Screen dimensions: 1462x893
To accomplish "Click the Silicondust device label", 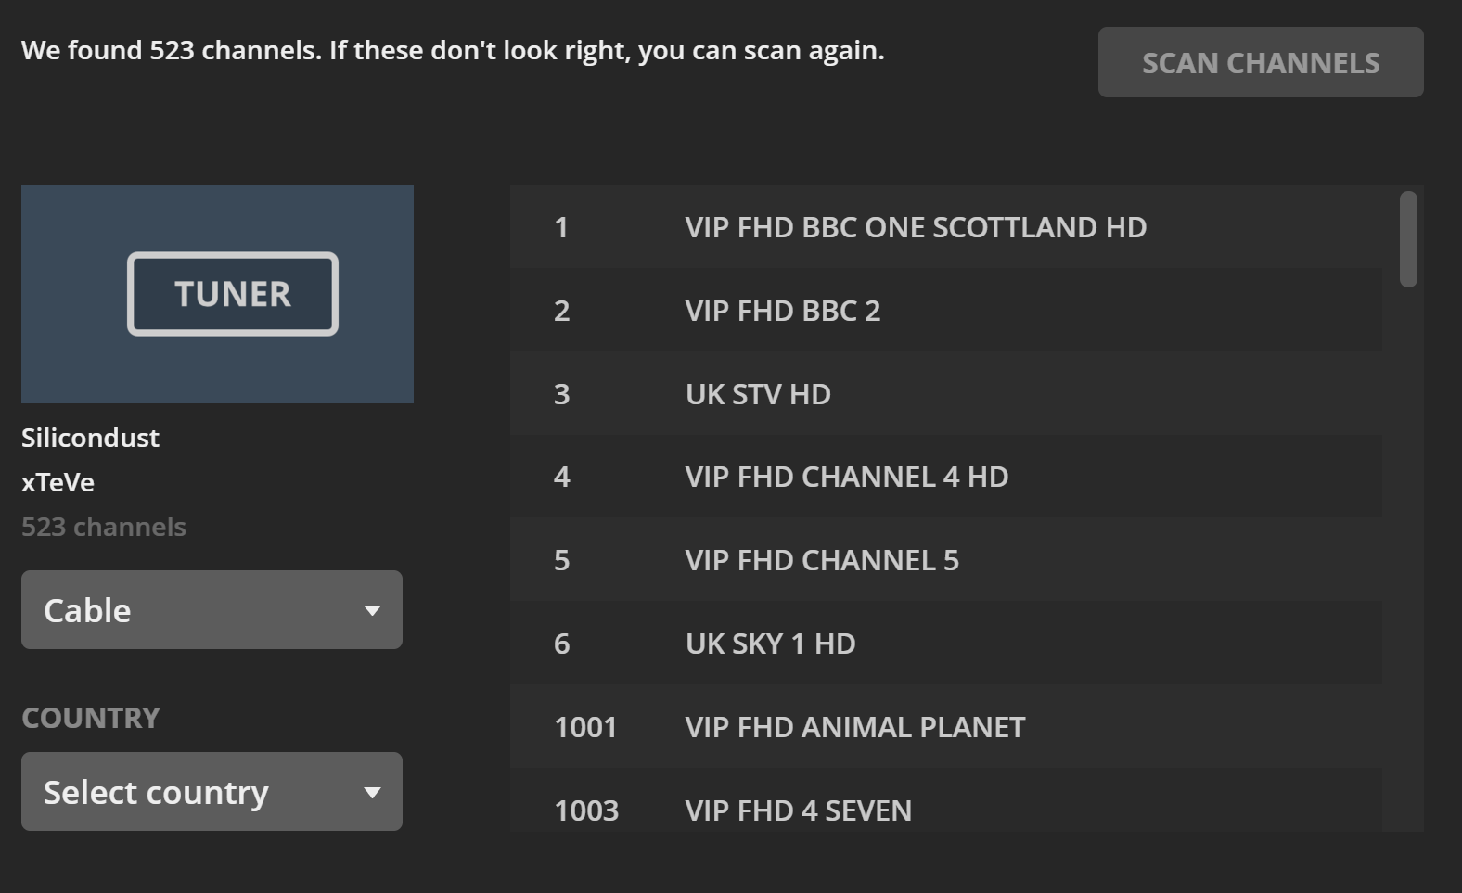I will [x=90, y=438].
